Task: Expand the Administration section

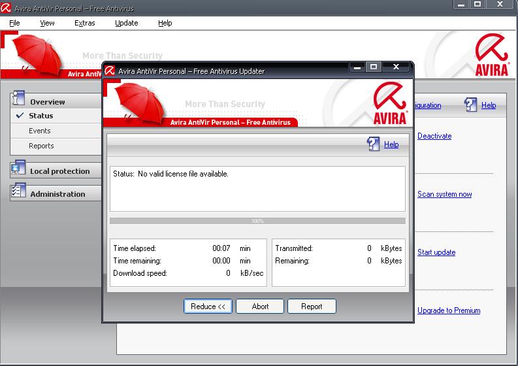Action: (x=56, y=193)
